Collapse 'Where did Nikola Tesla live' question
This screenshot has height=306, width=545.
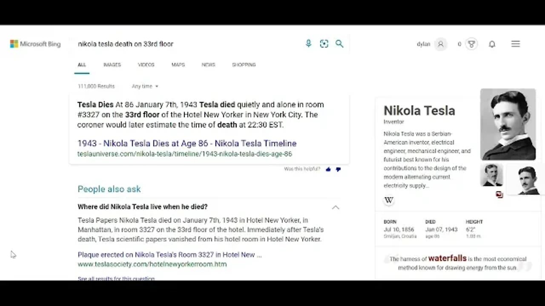click(336, 207)
